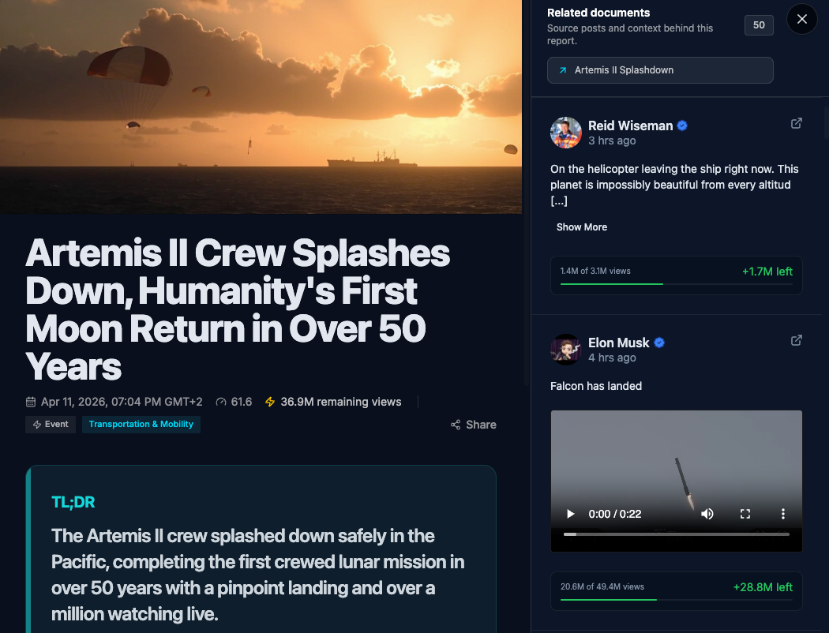This screenshot has width=829, height=633.
Task: Click the 50 documents count badge
Action: point(759,25)
